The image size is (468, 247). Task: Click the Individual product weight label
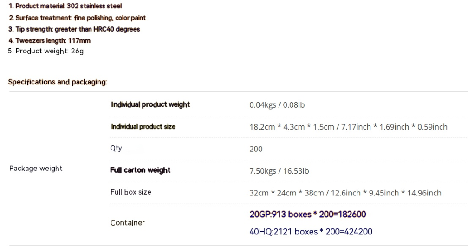(x=150, y=104)
